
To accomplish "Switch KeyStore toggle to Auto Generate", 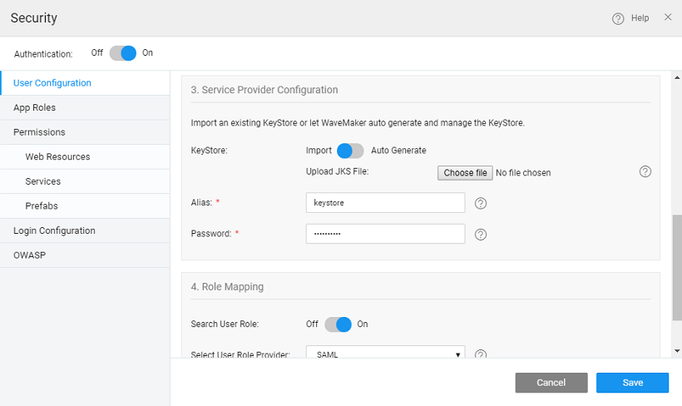I will [x=350, y=151].
